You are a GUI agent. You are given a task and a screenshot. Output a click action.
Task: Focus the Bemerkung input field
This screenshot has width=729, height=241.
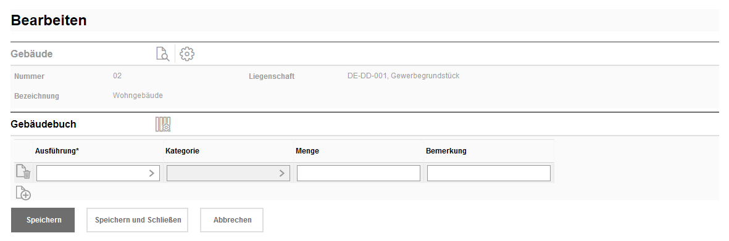(x=489, y=173)
